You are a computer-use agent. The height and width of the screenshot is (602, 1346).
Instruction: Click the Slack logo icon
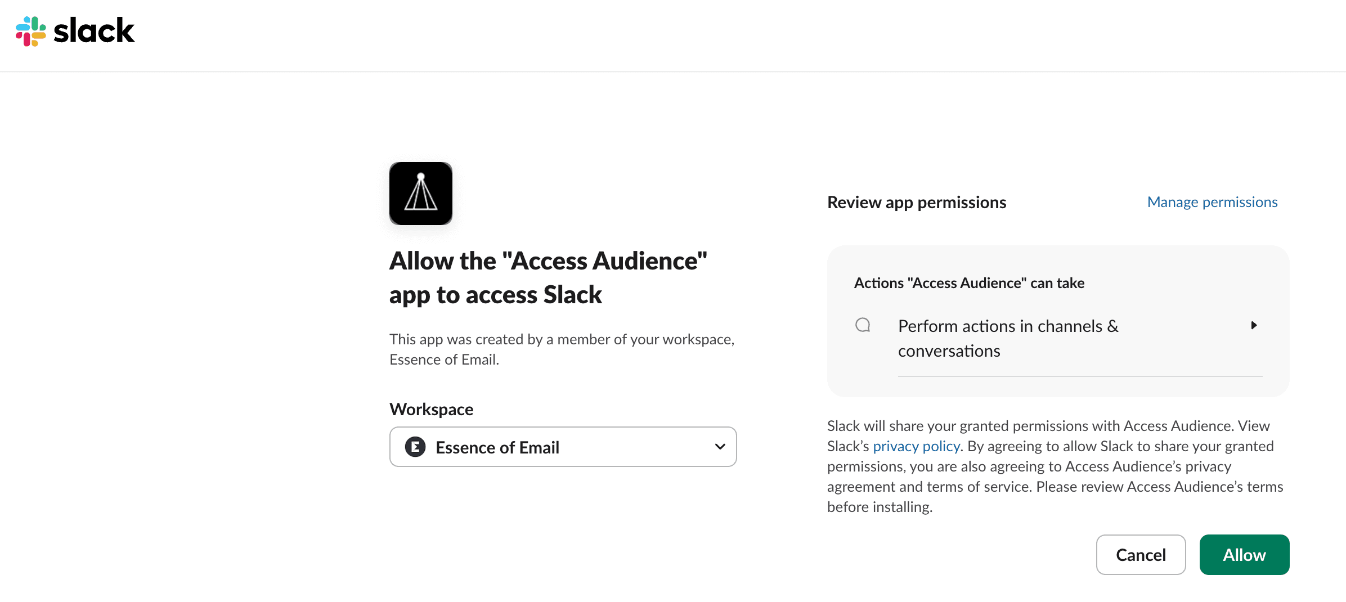[32, 31]
